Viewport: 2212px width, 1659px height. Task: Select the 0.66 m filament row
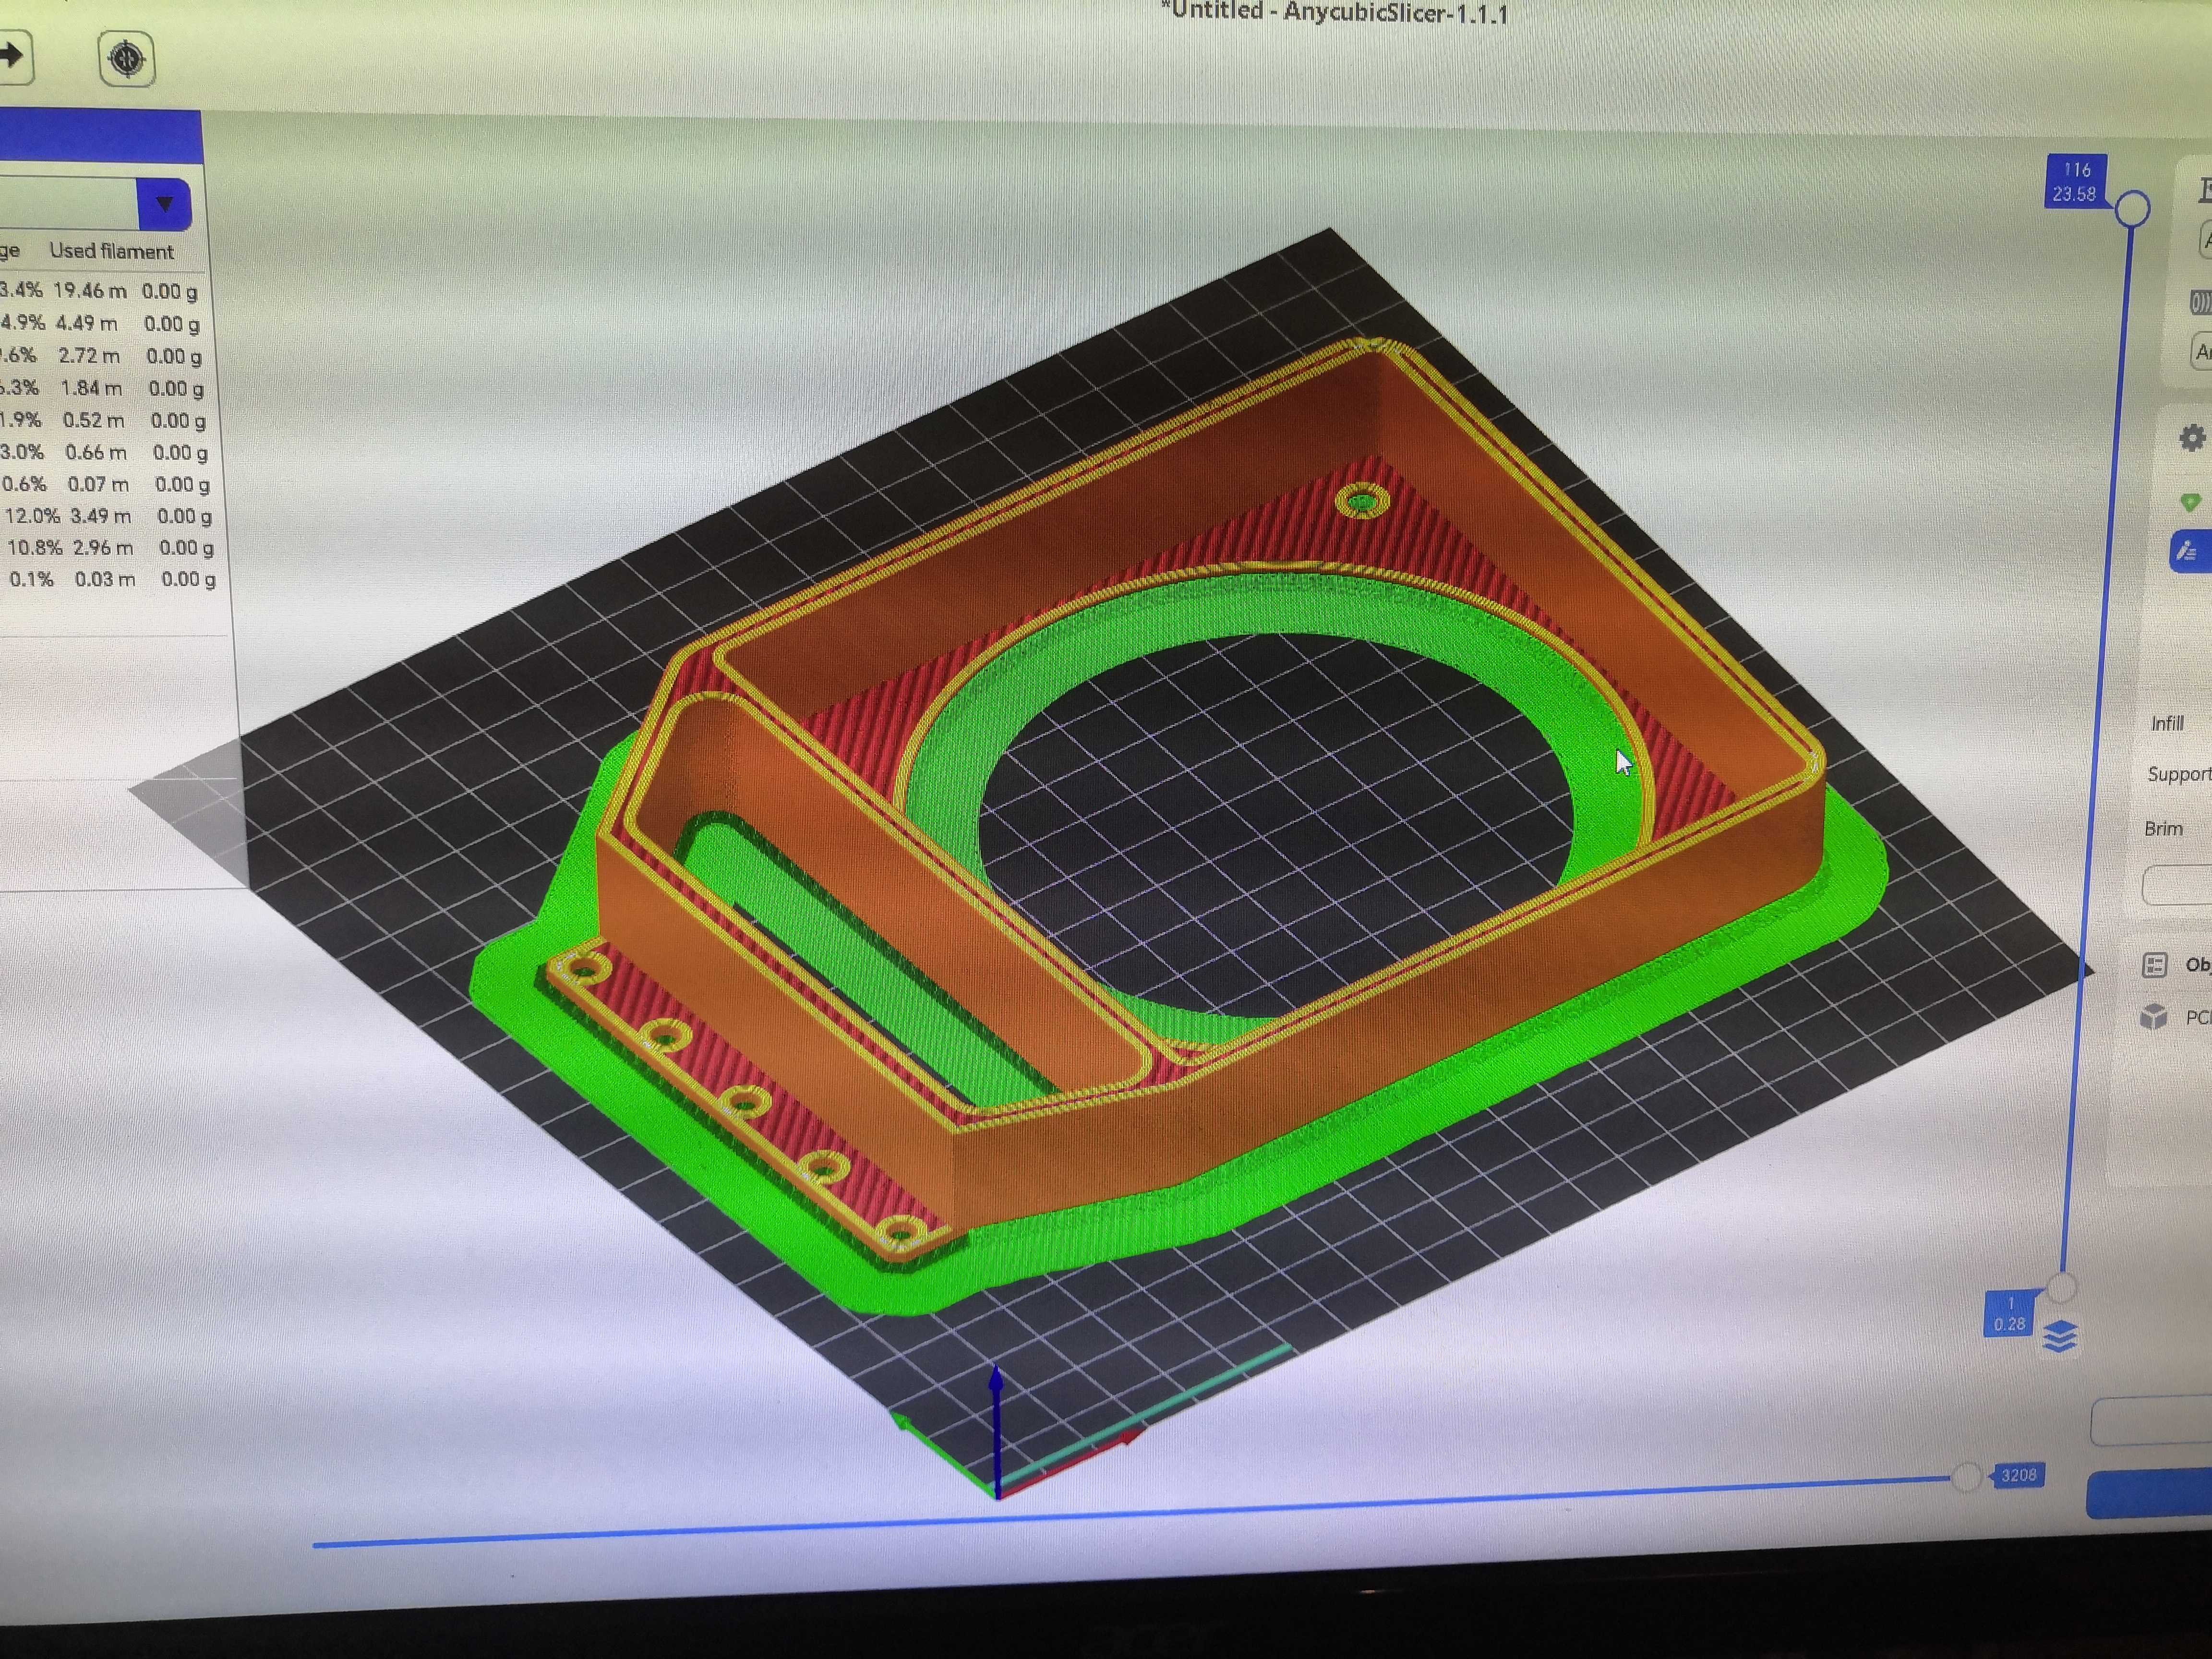click(x=104, y=452)
